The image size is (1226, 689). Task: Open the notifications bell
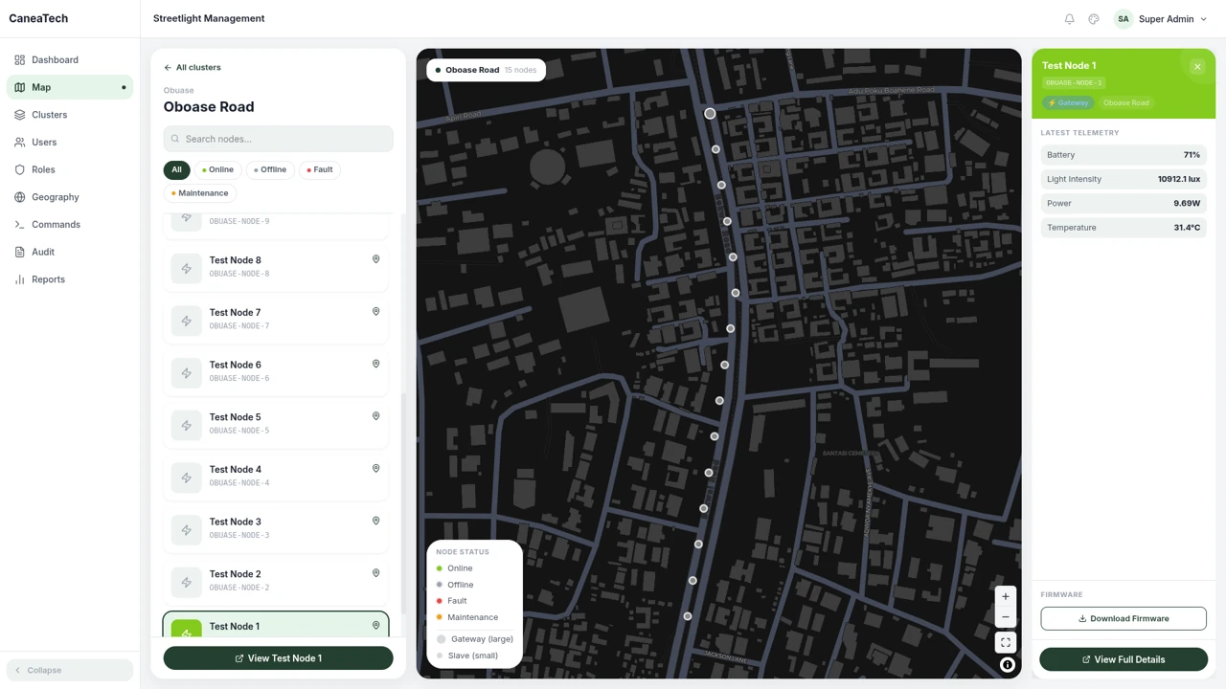[x=1070, y=19]
